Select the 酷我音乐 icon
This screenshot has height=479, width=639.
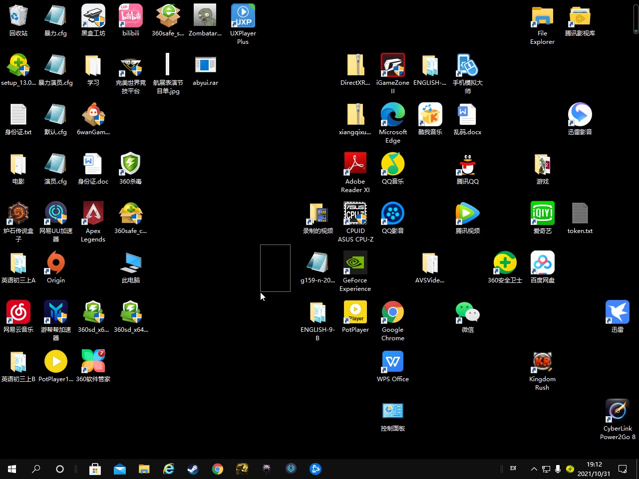(430, 119)
